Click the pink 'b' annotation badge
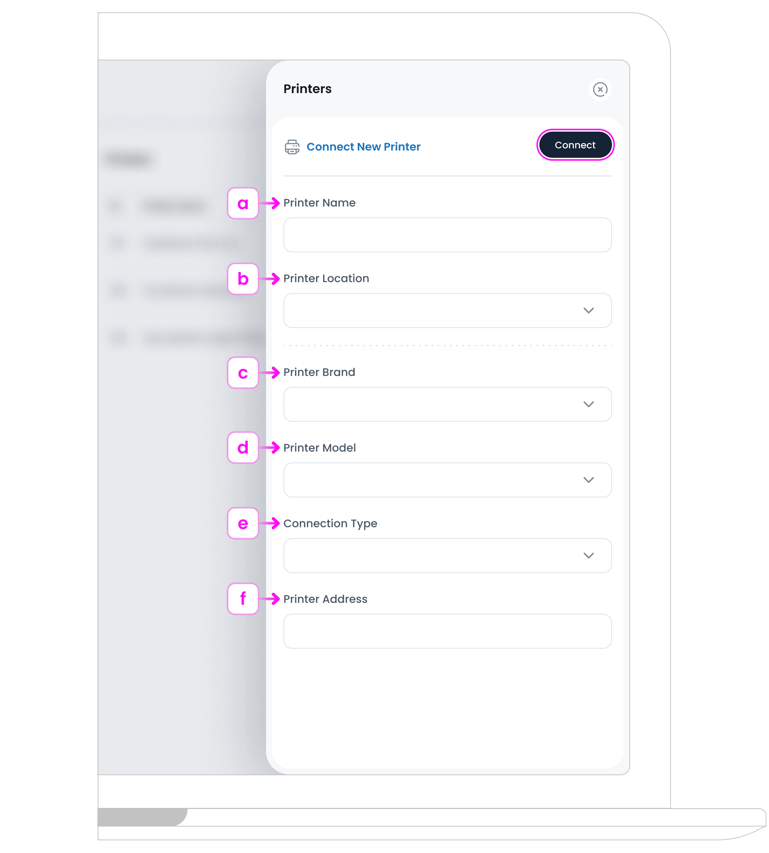 pos(243,279)
